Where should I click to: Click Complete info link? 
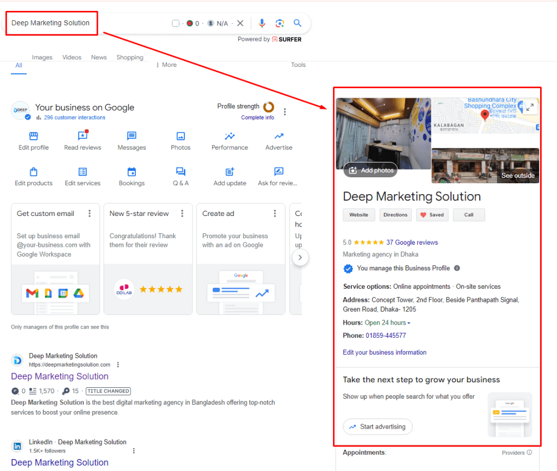point(257,117)
